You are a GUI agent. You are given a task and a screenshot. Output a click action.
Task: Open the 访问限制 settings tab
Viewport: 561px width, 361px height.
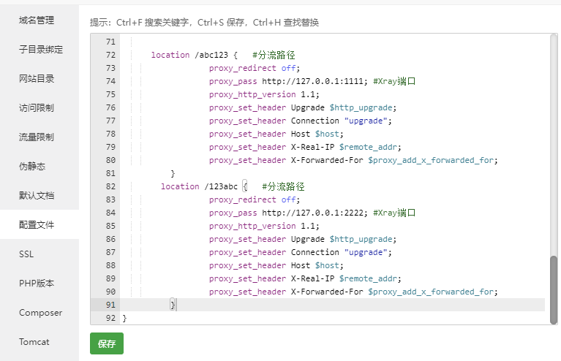[x=37, y=107]
